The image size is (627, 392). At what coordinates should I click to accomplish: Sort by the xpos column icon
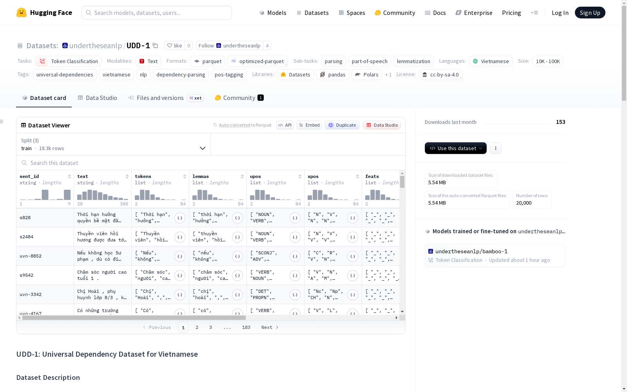pos(357,176)
